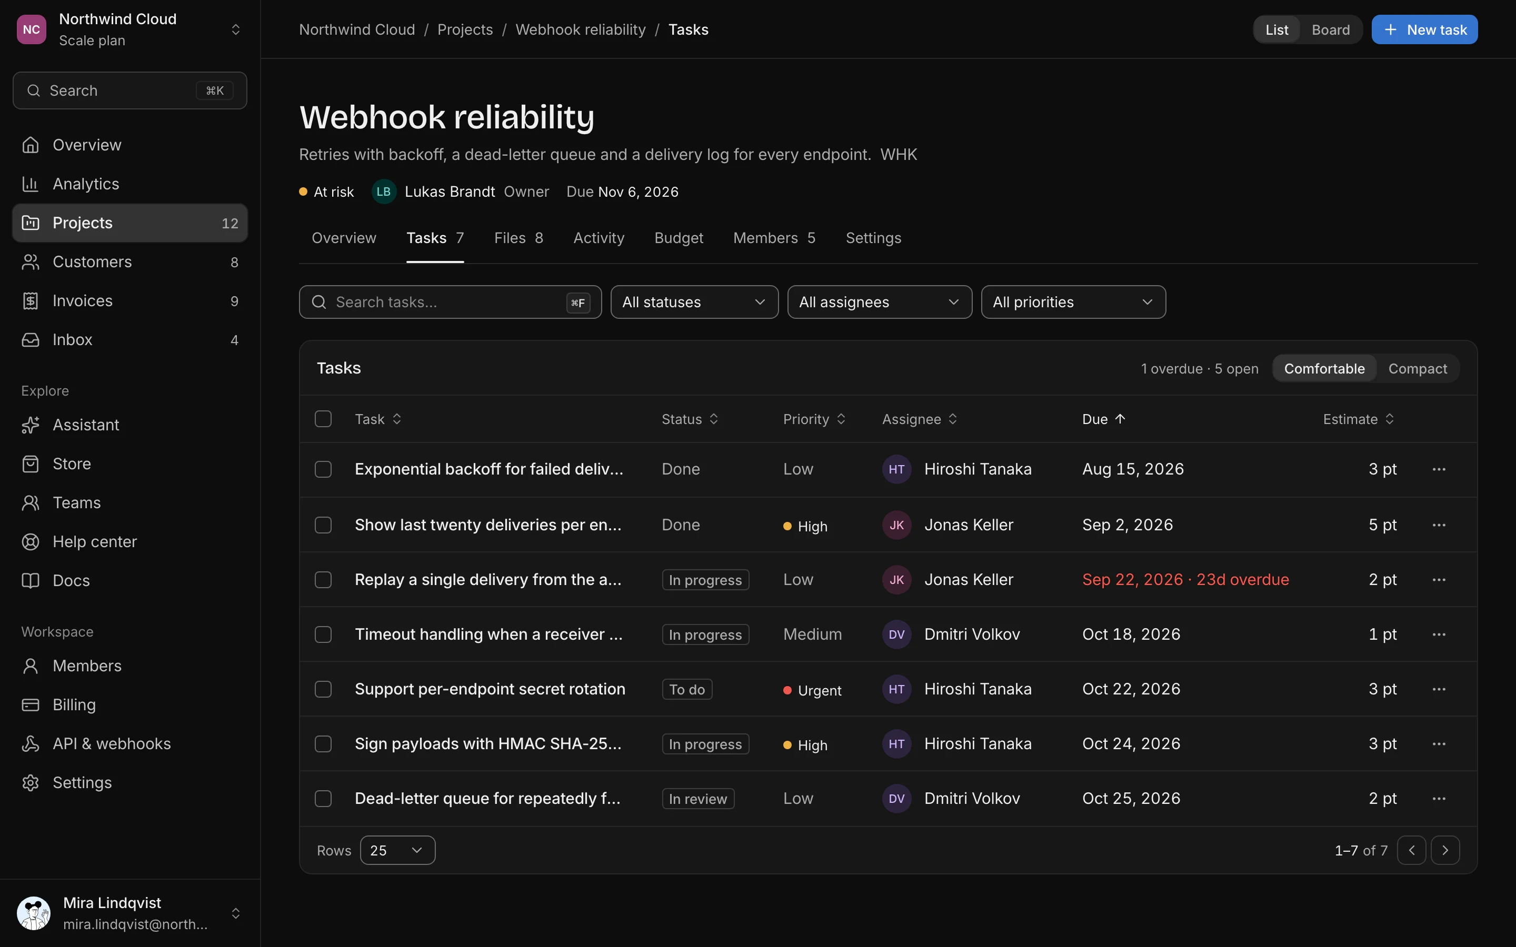Create a New task
Viewport: 1516px width, 947px height.
click(1424, 29)
